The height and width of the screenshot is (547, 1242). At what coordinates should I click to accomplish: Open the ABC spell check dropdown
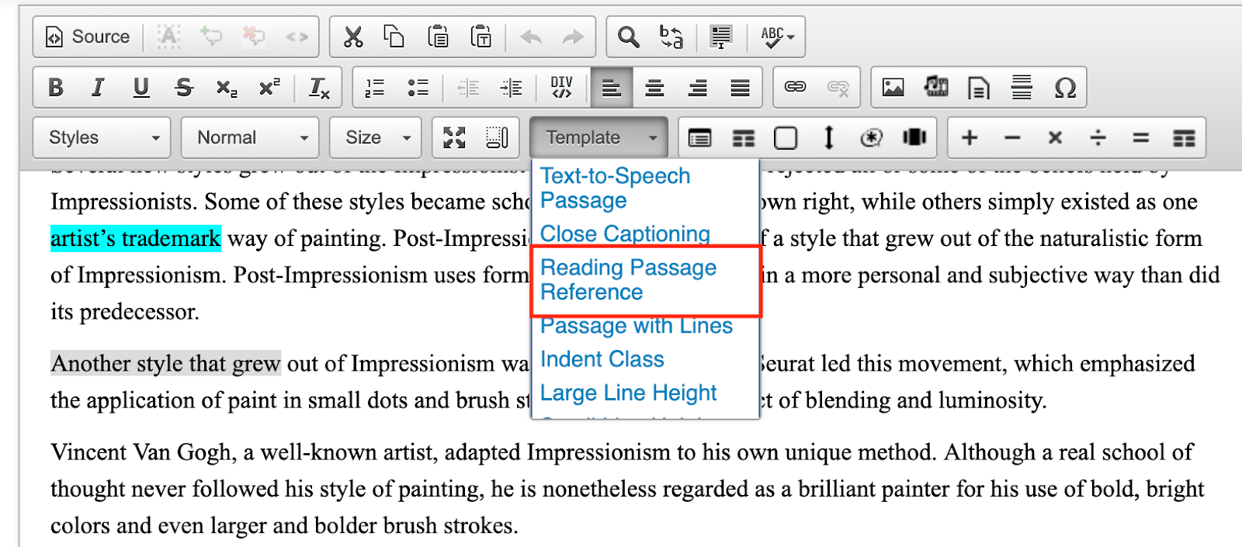click(x=777, y=36)
